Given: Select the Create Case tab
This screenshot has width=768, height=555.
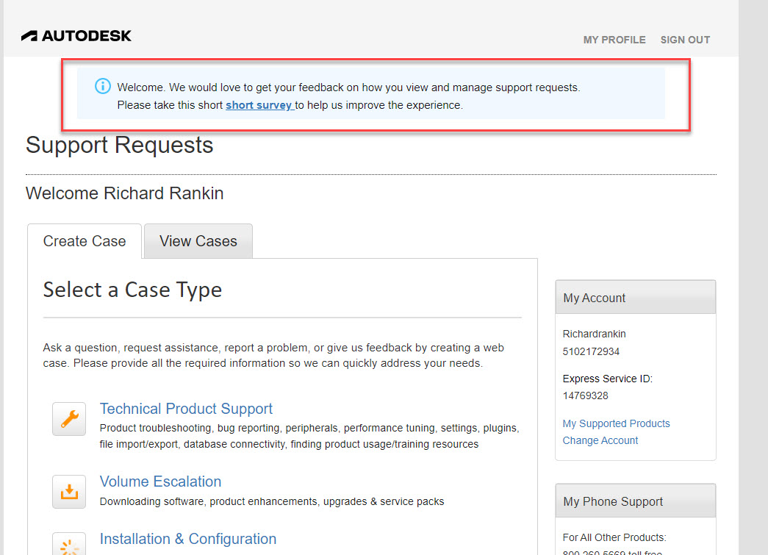Looking at the screenshot, I should pos(84,240).
